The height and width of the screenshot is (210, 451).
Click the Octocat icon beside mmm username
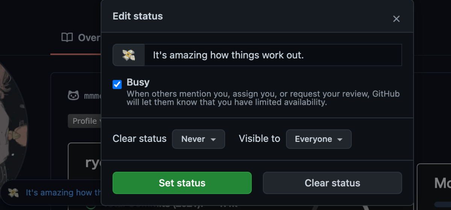[x=73, y=95]
